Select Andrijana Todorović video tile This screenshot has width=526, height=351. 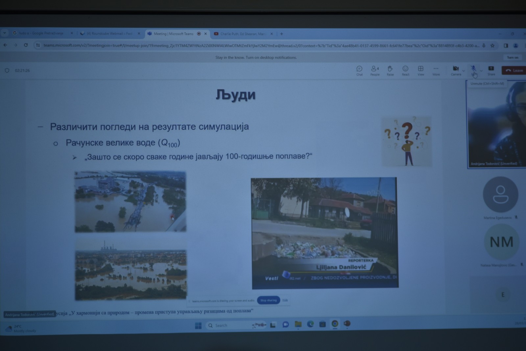[x=496, y=124]
